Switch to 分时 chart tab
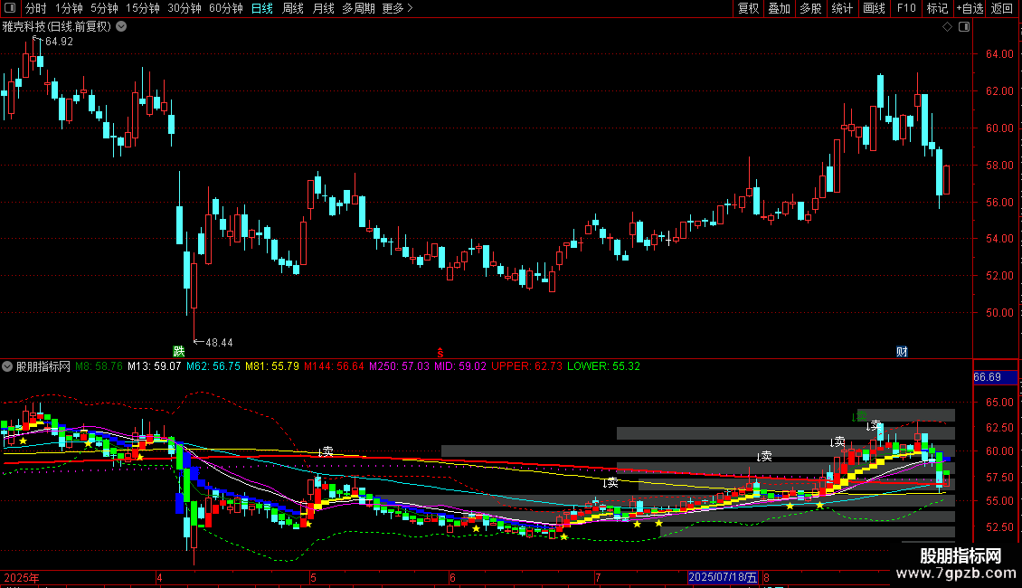This screenshot has height=588, width=1022. 36,8
